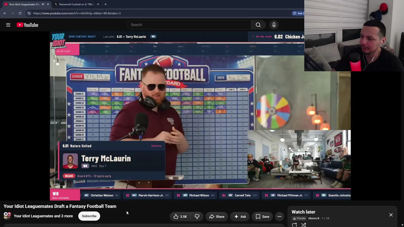This screenshot has height=227, width=404.
Task: Subscribe to Your Idiot Leaguemates channel
Action: tap(89, 216)
